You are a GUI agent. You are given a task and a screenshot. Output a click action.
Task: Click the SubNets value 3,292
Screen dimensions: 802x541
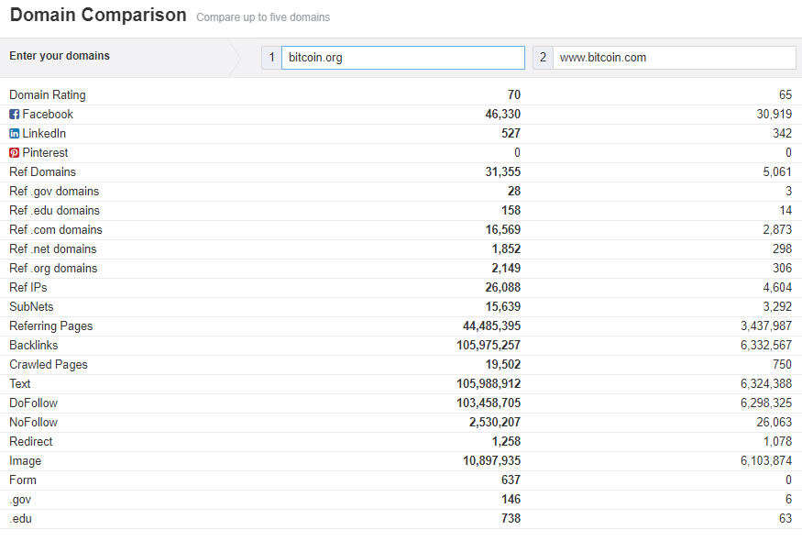pyautogui.click(x=777, y=306)
